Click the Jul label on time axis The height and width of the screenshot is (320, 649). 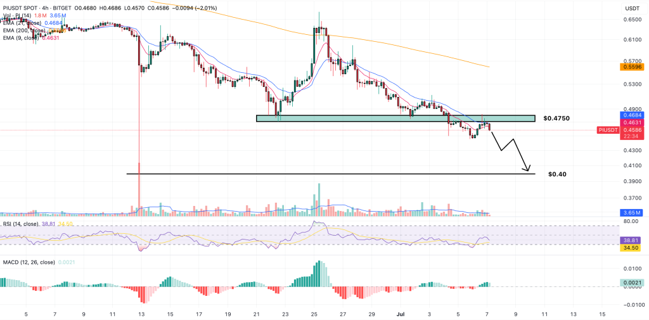[x=400, y=313]
